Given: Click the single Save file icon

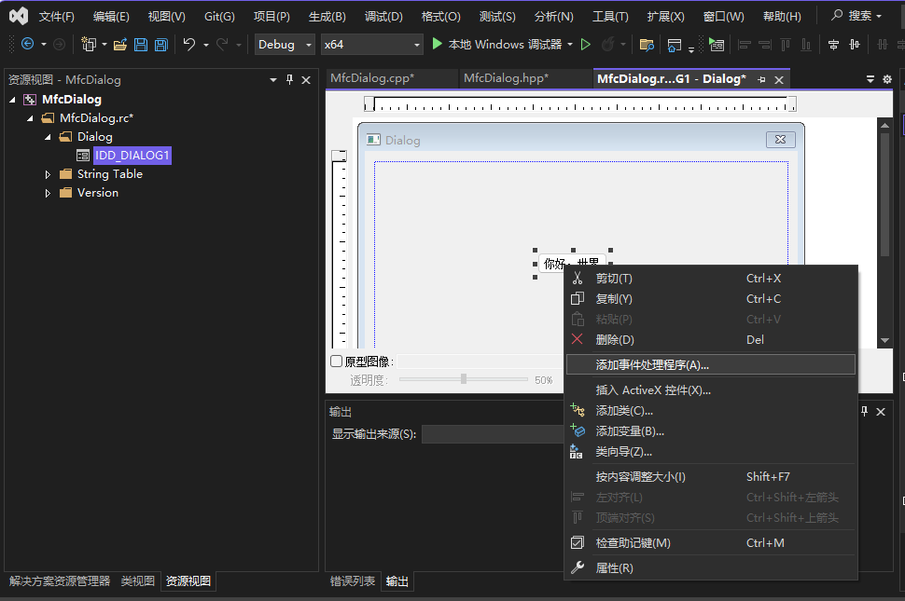Looking at the screenshot, I should (142, 44).
